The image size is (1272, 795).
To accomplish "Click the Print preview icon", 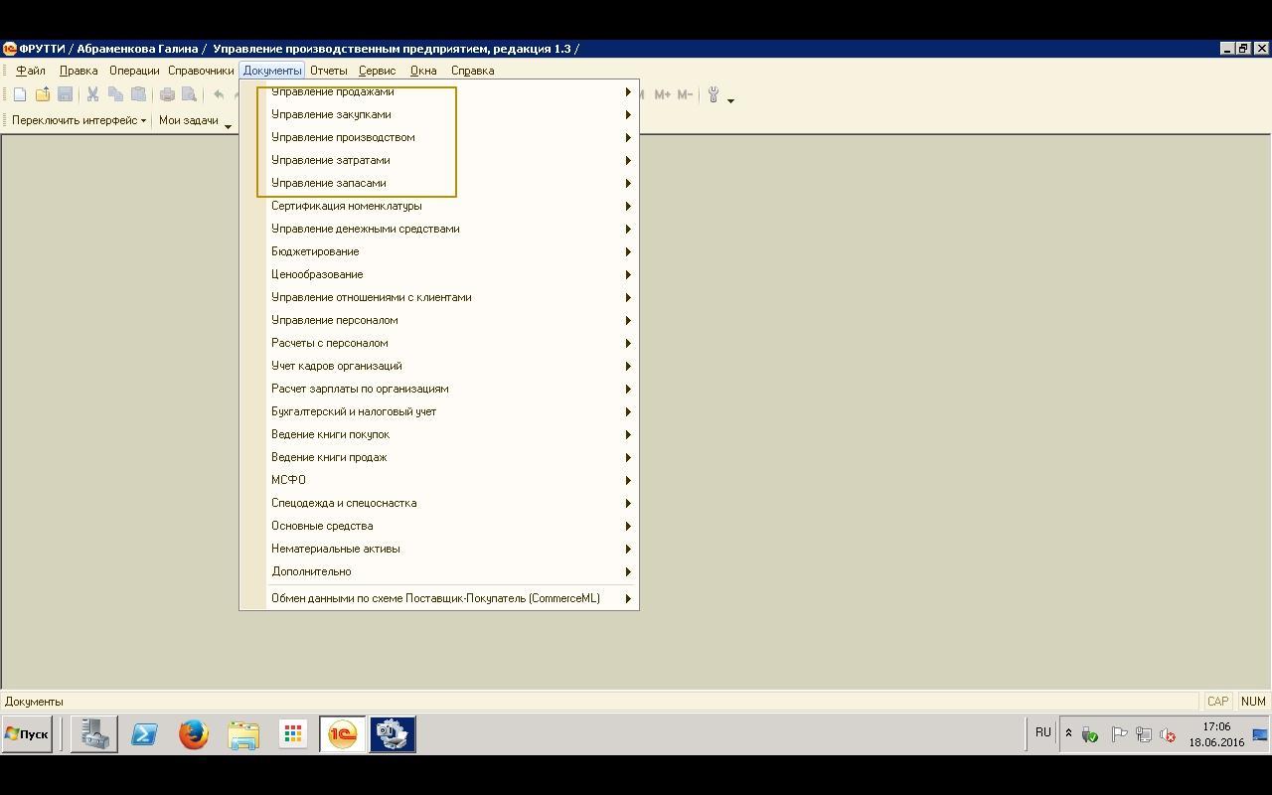I will click(x=189, y=94).
